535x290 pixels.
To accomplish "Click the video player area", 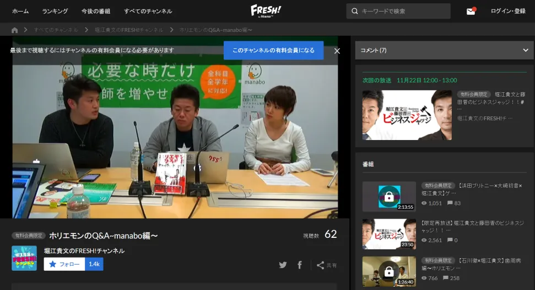I will tap(175, 127).
